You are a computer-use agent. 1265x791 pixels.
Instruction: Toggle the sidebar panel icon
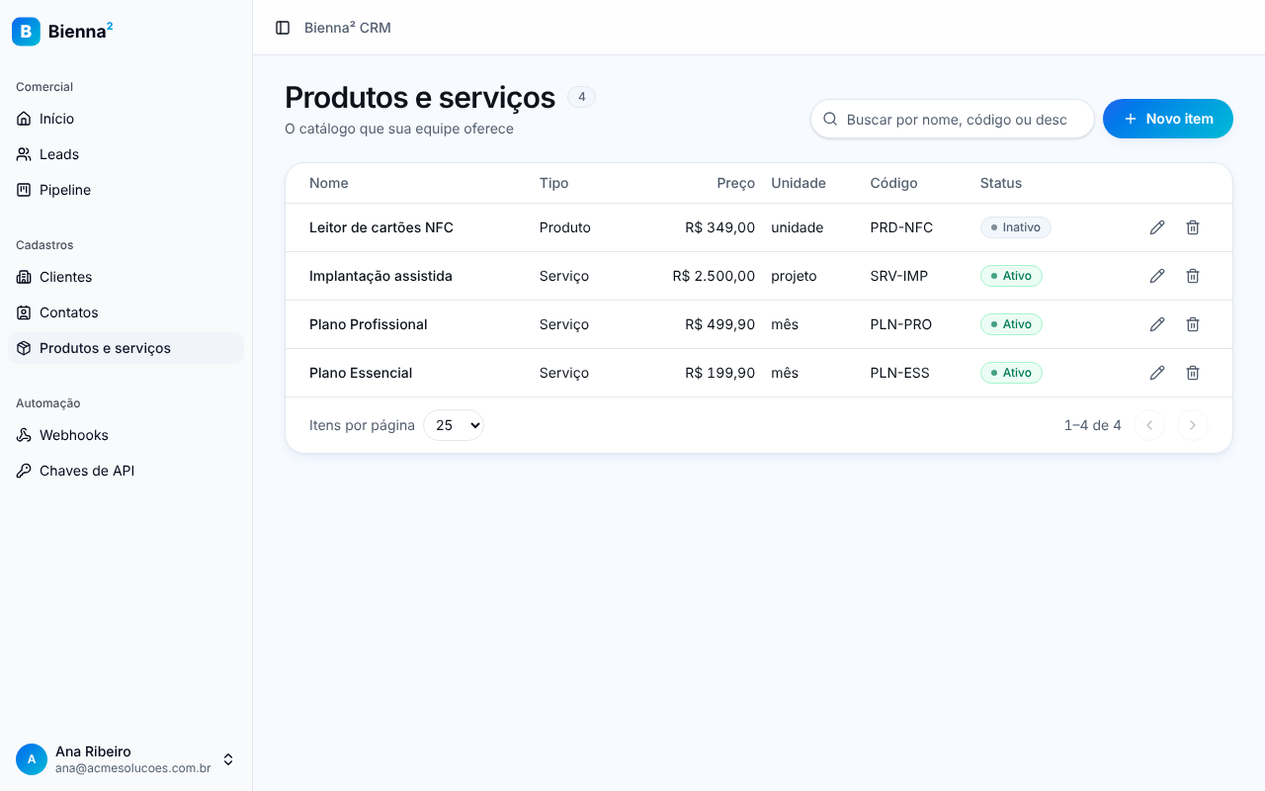pyautogui.click(x=283, y=28)
